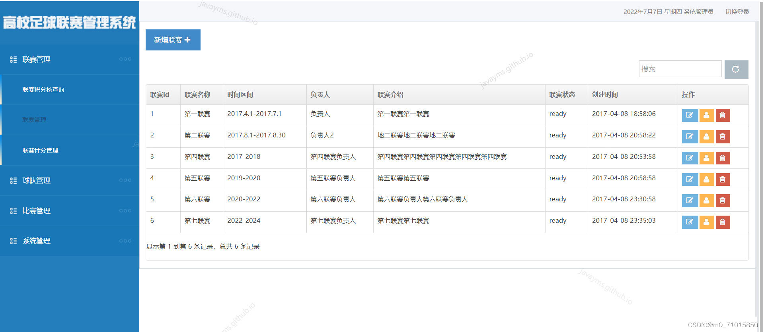764x332 pixels.
Task: Click user icon in 第六联赛 row
Action: (706, 201)
